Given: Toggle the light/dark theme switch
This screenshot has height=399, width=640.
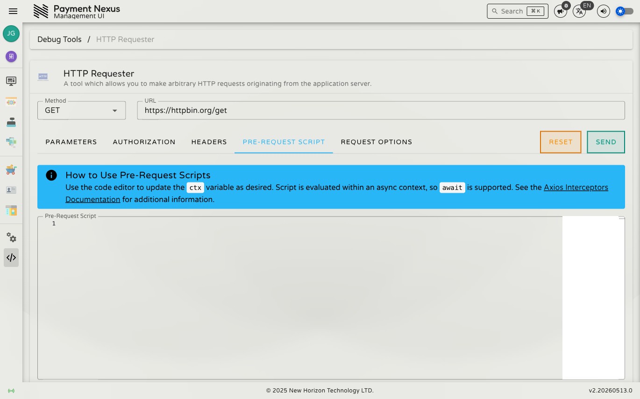Looking at the screenshot, I should coord(625,11).
